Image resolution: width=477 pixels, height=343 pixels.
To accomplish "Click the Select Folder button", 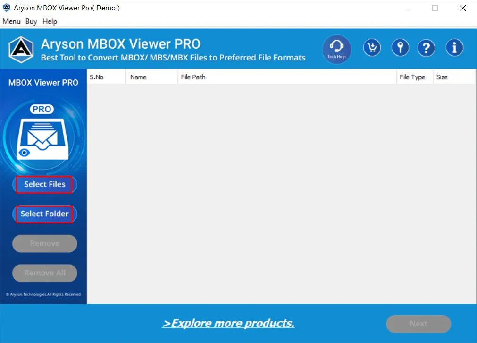I will 44,214.
